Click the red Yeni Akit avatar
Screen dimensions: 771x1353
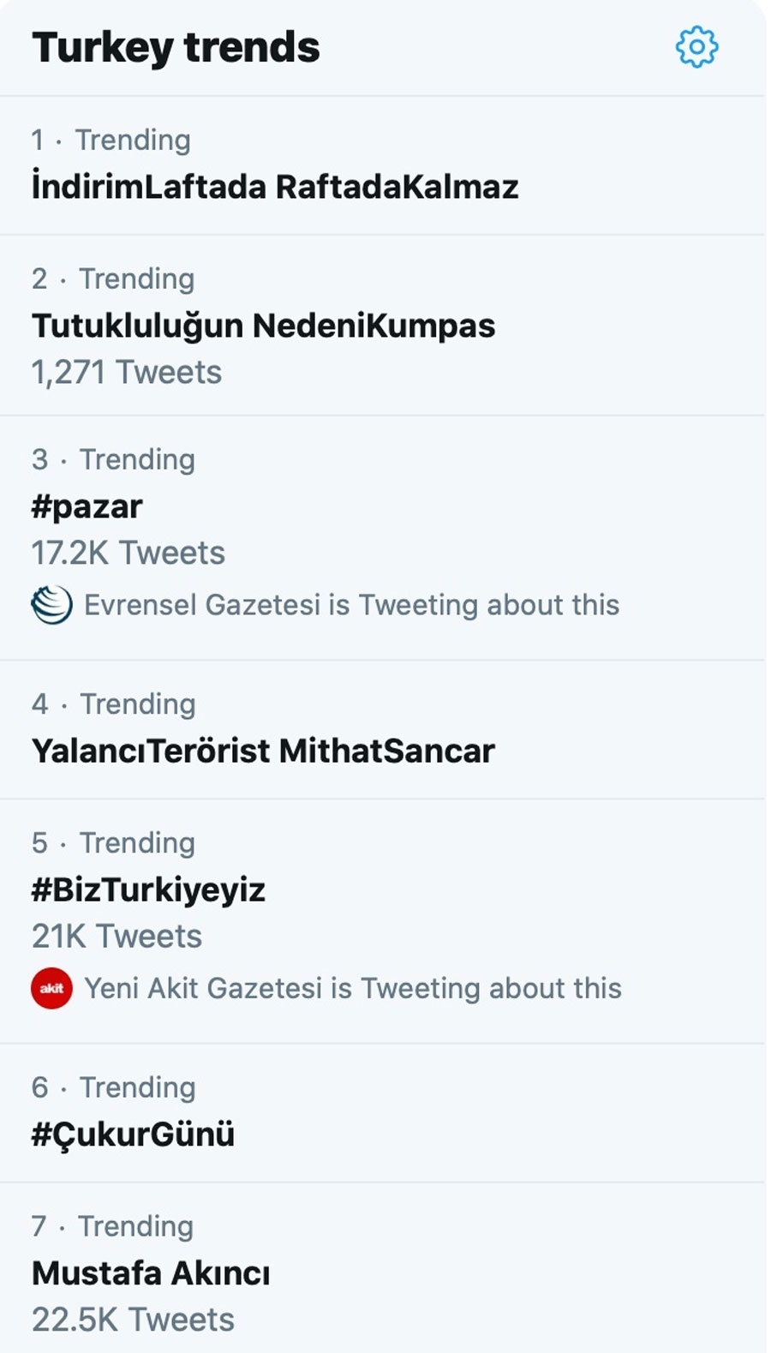coord(51,988)
